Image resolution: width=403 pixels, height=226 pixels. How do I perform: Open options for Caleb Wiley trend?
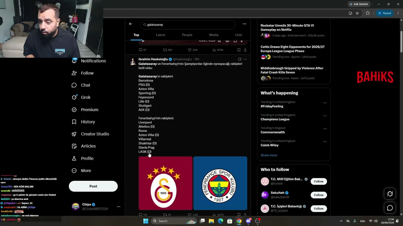tap(325, 142)
